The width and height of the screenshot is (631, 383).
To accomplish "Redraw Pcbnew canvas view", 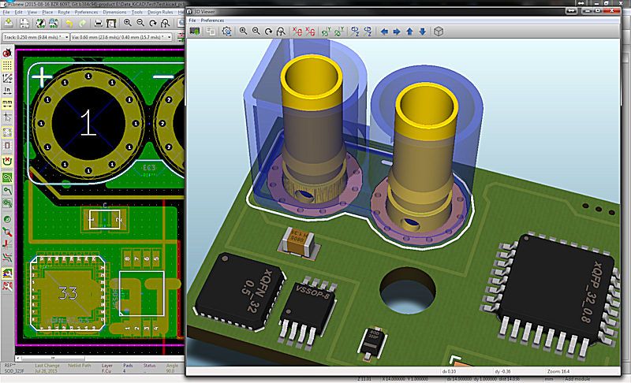I will pyautogui.click(x=152, y=24).
